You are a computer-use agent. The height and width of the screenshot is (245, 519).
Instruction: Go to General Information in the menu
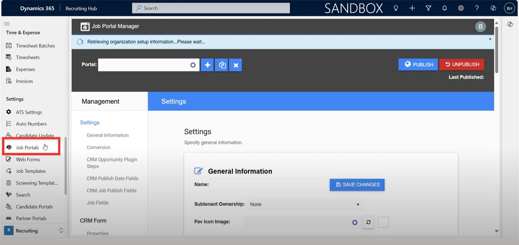click(x=108, y=135)
